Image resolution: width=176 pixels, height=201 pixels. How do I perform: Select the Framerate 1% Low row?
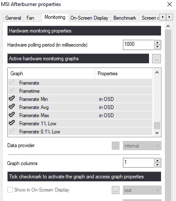(x=80, y=124)
